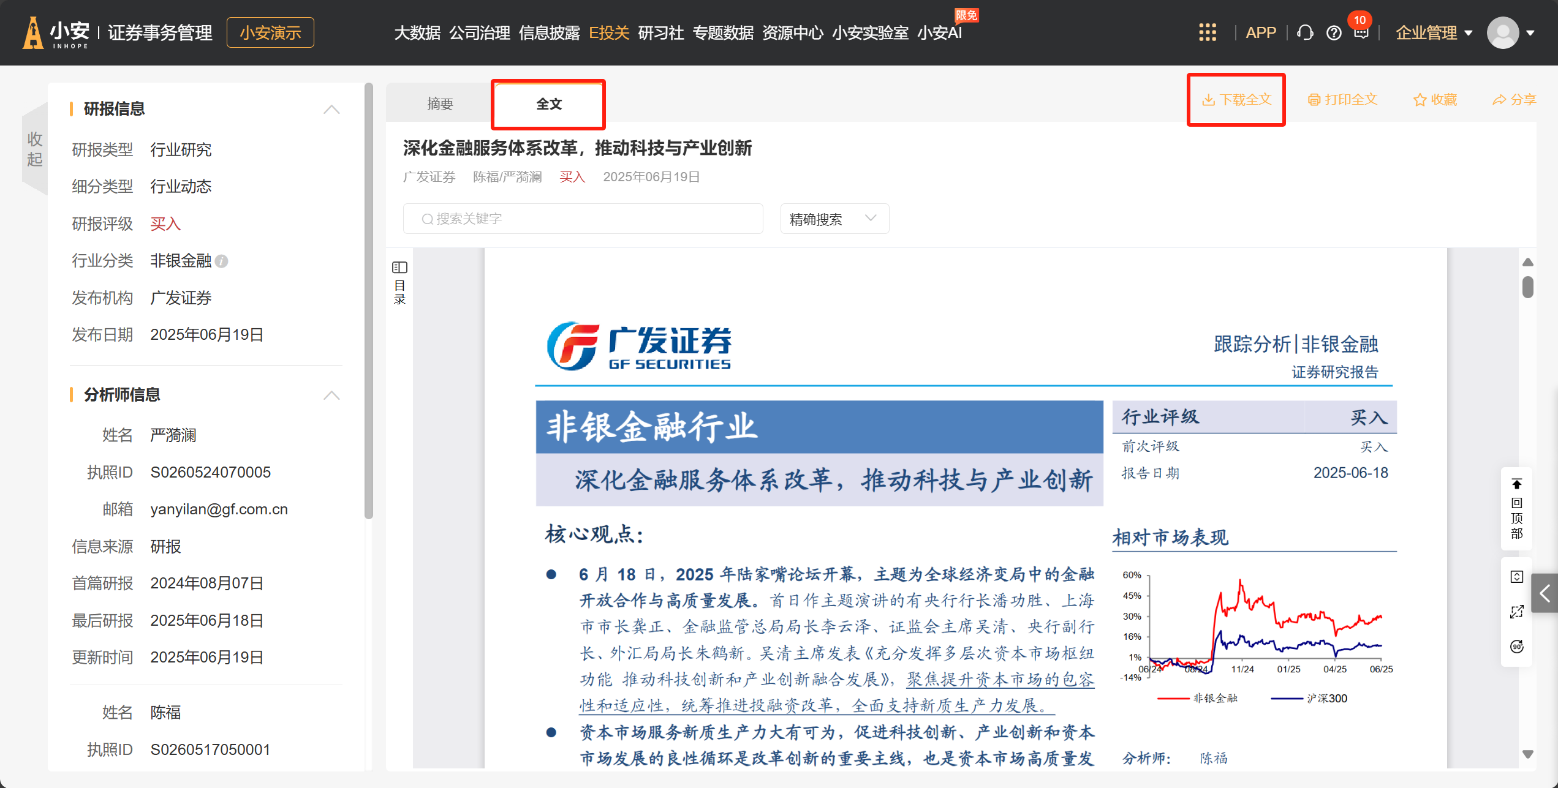Click the fit-page height icon
Image resolution: width=1558 pixels, height=788 pixels.
click(x=1517, y=577)
